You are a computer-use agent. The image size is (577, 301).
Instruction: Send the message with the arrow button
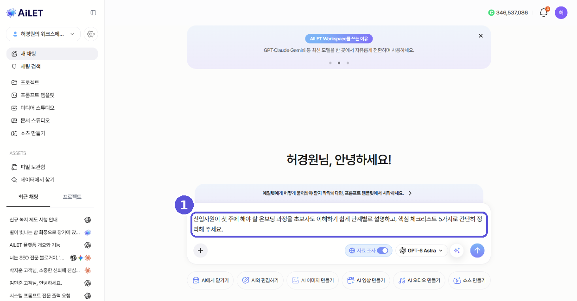point(477,251)
